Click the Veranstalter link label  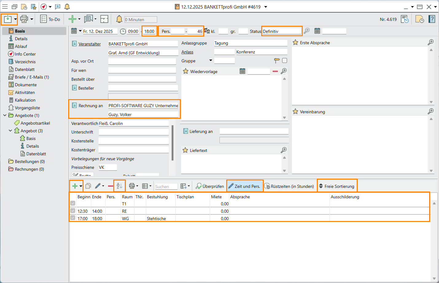[89, 44]
